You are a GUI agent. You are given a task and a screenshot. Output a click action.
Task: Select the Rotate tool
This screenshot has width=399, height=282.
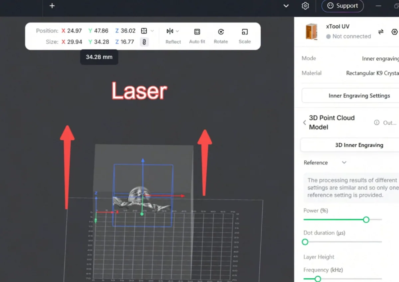click(x=221, y=36)
